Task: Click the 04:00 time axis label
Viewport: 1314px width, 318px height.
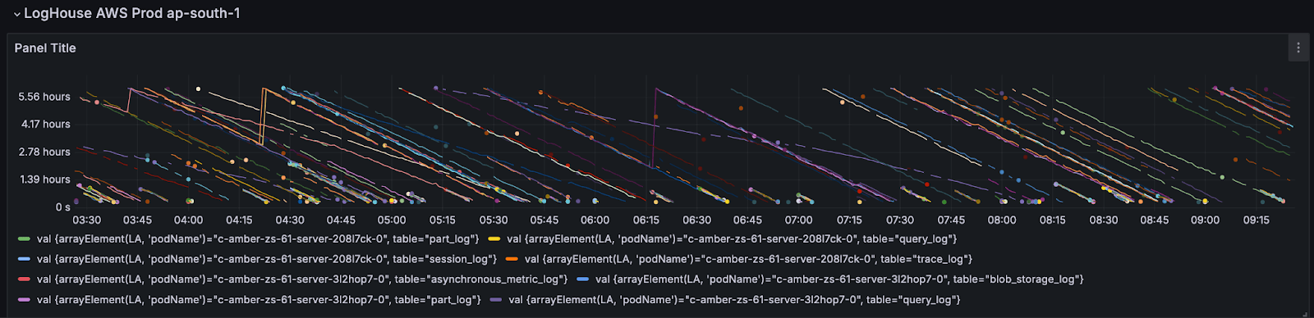Action: tap(188, 220)
